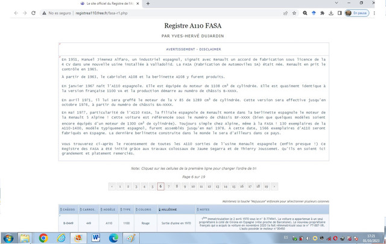Go to page 12 of the register
Screen dimensions: 386x244
pos(209,186)
